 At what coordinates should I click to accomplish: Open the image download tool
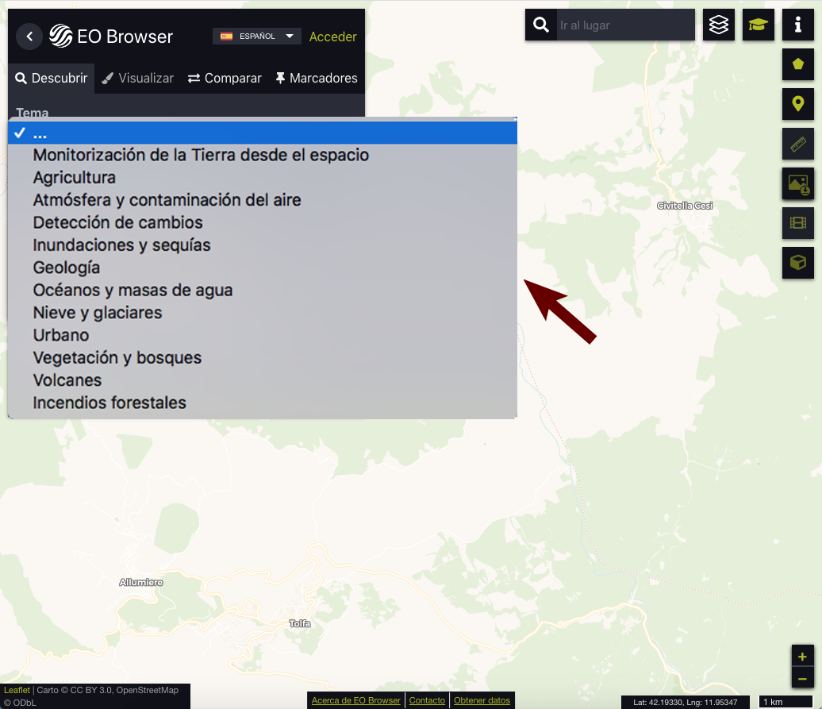coord(798,183)
